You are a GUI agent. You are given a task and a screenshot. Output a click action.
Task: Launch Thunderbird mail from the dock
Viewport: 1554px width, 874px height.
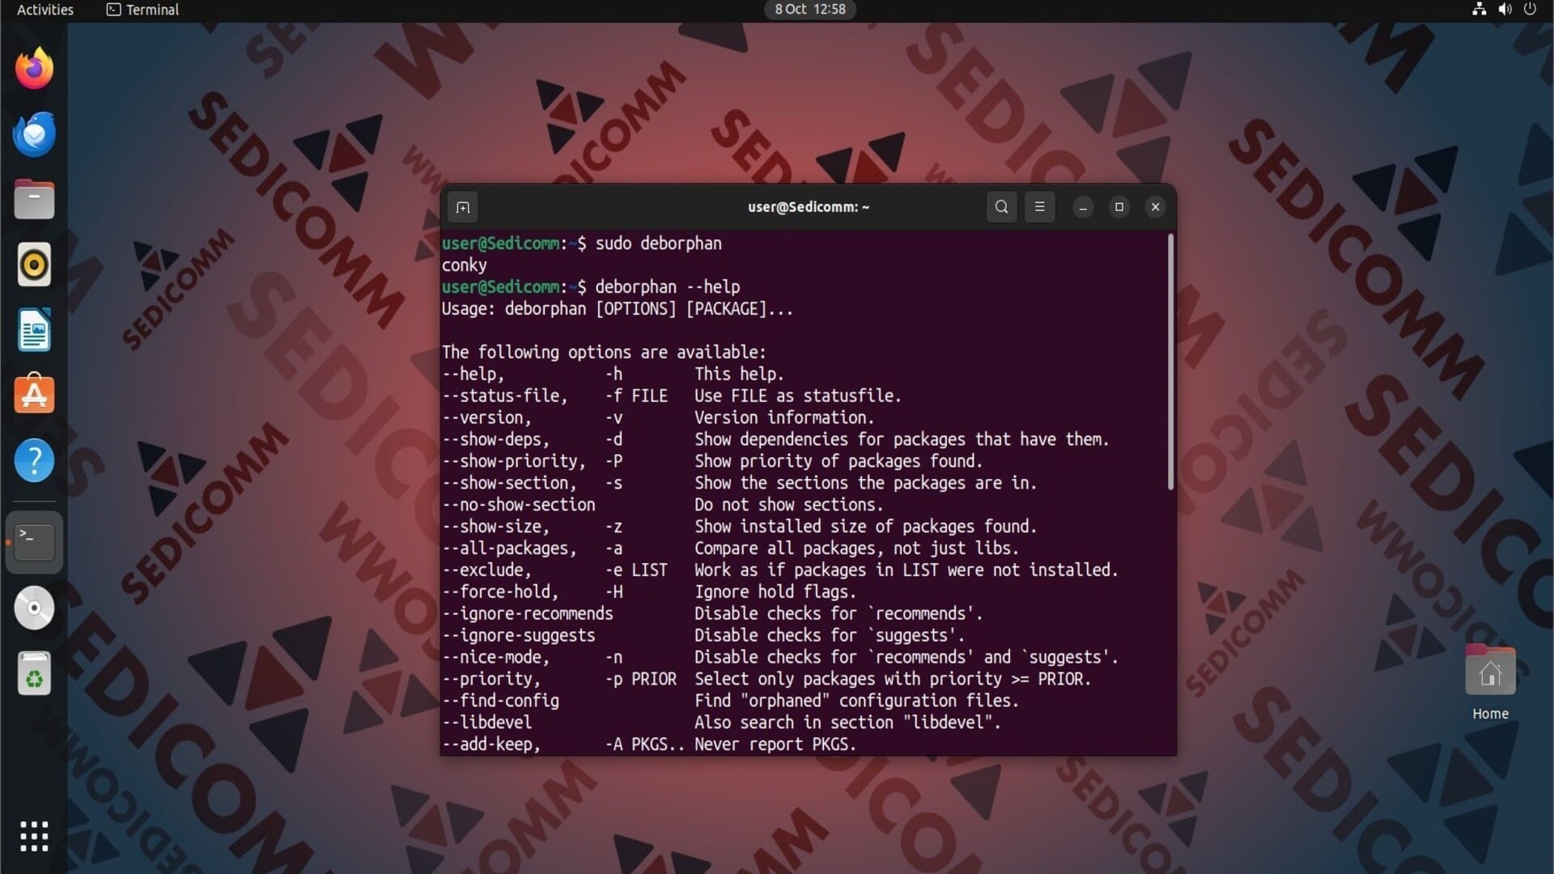[34, 134]
